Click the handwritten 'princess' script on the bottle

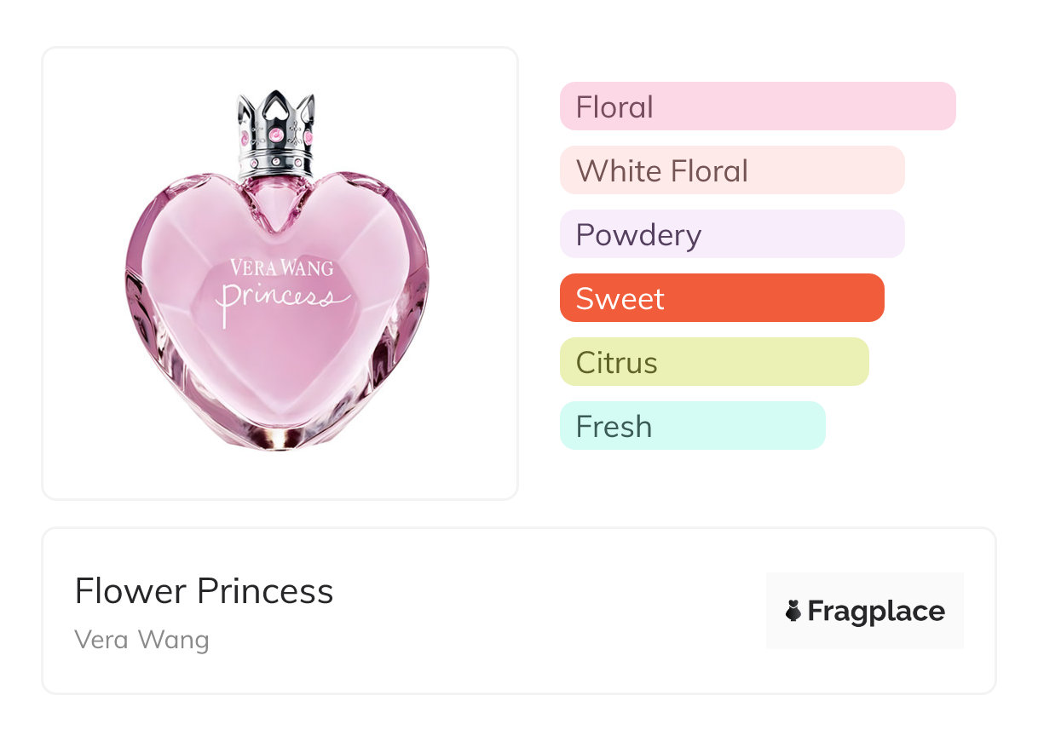click(x=282, y=298)
